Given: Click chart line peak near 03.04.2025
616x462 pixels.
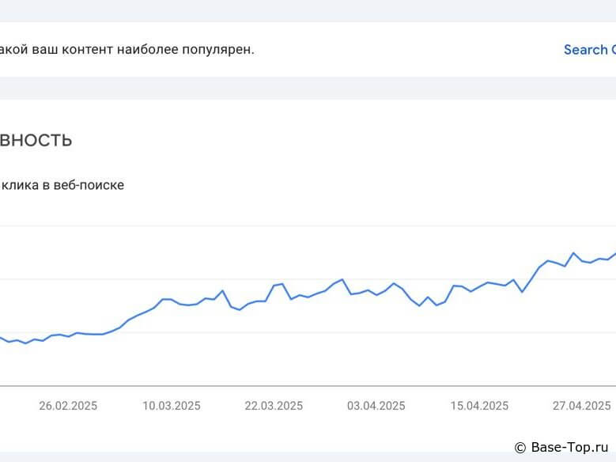Looking at the screenshot, I should (x=342, y=279).
